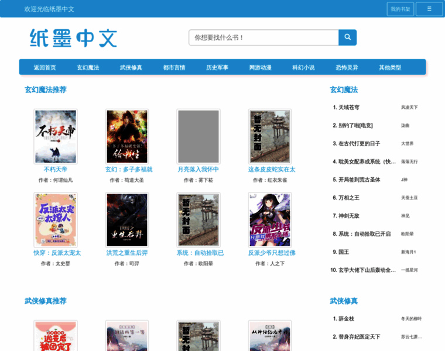
Task: Open 网游动漫 category in nav bar
Action: point(260,67)
